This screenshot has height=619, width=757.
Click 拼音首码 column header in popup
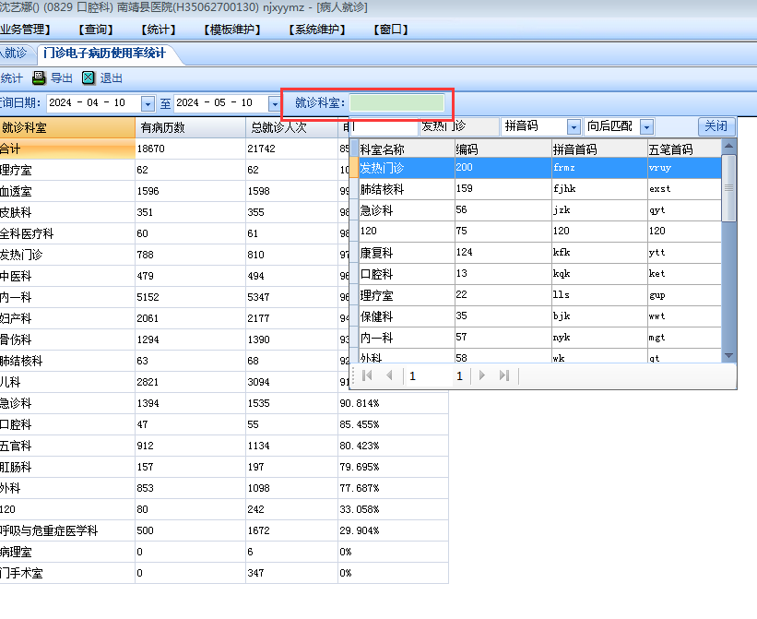point(599,149)
